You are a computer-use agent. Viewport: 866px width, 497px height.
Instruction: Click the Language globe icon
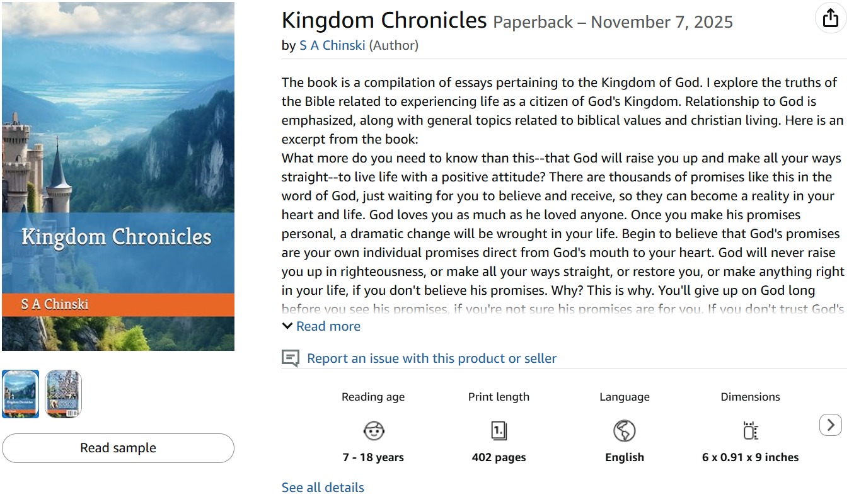[x=624, y=431]
